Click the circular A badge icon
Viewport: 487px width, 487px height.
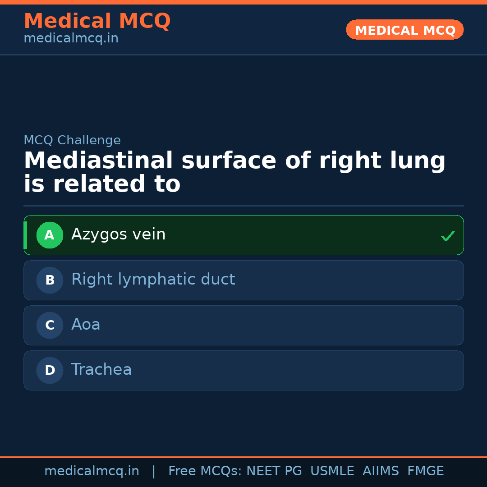(x=50, y=235)
